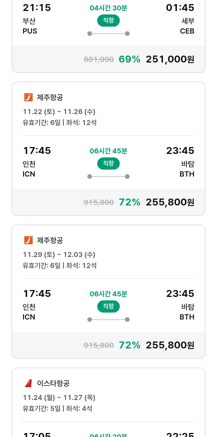Select the 255,800원 price for the 11.22 flight
The height and width of the screenshot is (437, 217).
pos(170,202)
